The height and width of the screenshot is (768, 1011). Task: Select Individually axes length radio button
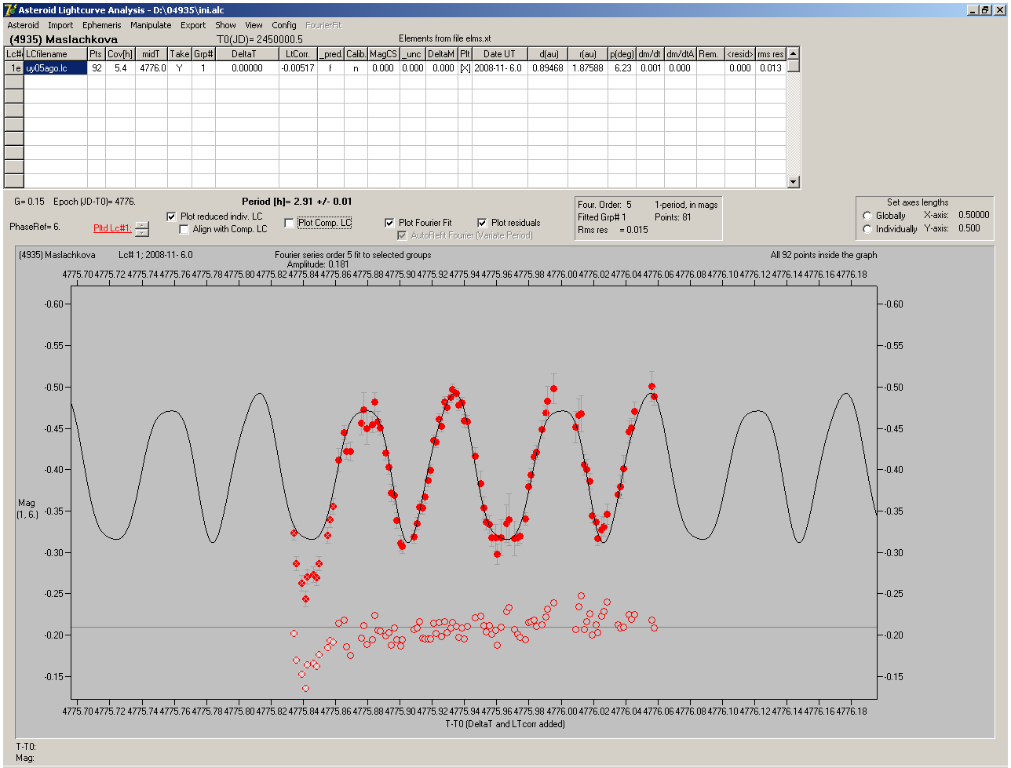coord(867,229)
